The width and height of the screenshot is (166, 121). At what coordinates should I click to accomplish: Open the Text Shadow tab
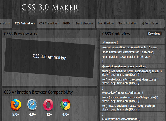[84, 23]
